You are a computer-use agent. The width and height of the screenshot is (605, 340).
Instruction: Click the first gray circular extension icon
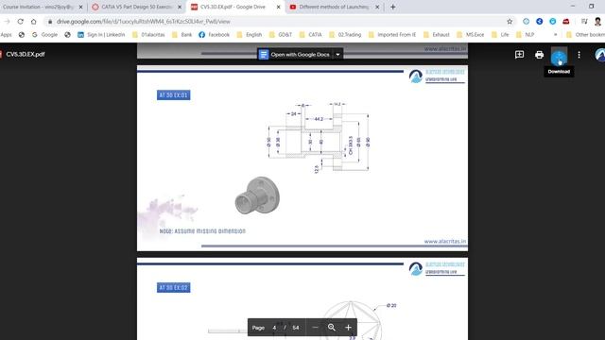526,22
